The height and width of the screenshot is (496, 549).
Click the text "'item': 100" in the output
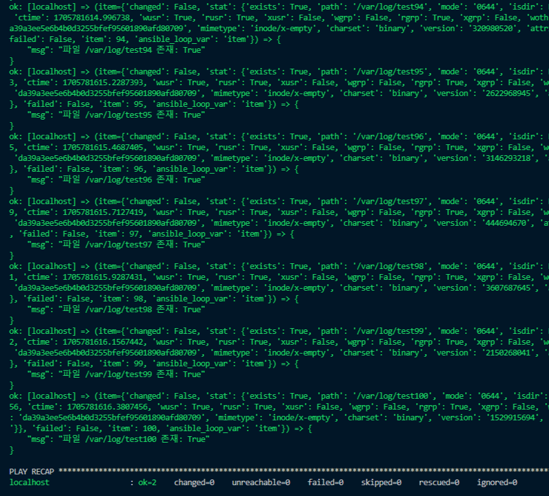click(132, 428)
